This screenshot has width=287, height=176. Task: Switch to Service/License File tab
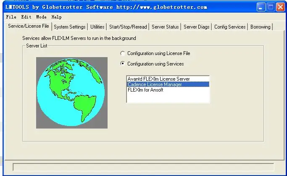29,26
